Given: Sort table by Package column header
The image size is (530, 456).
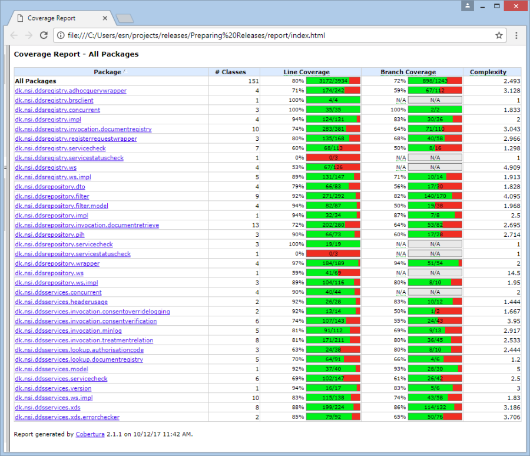Looking at the screenshot, I should (107, 72).
